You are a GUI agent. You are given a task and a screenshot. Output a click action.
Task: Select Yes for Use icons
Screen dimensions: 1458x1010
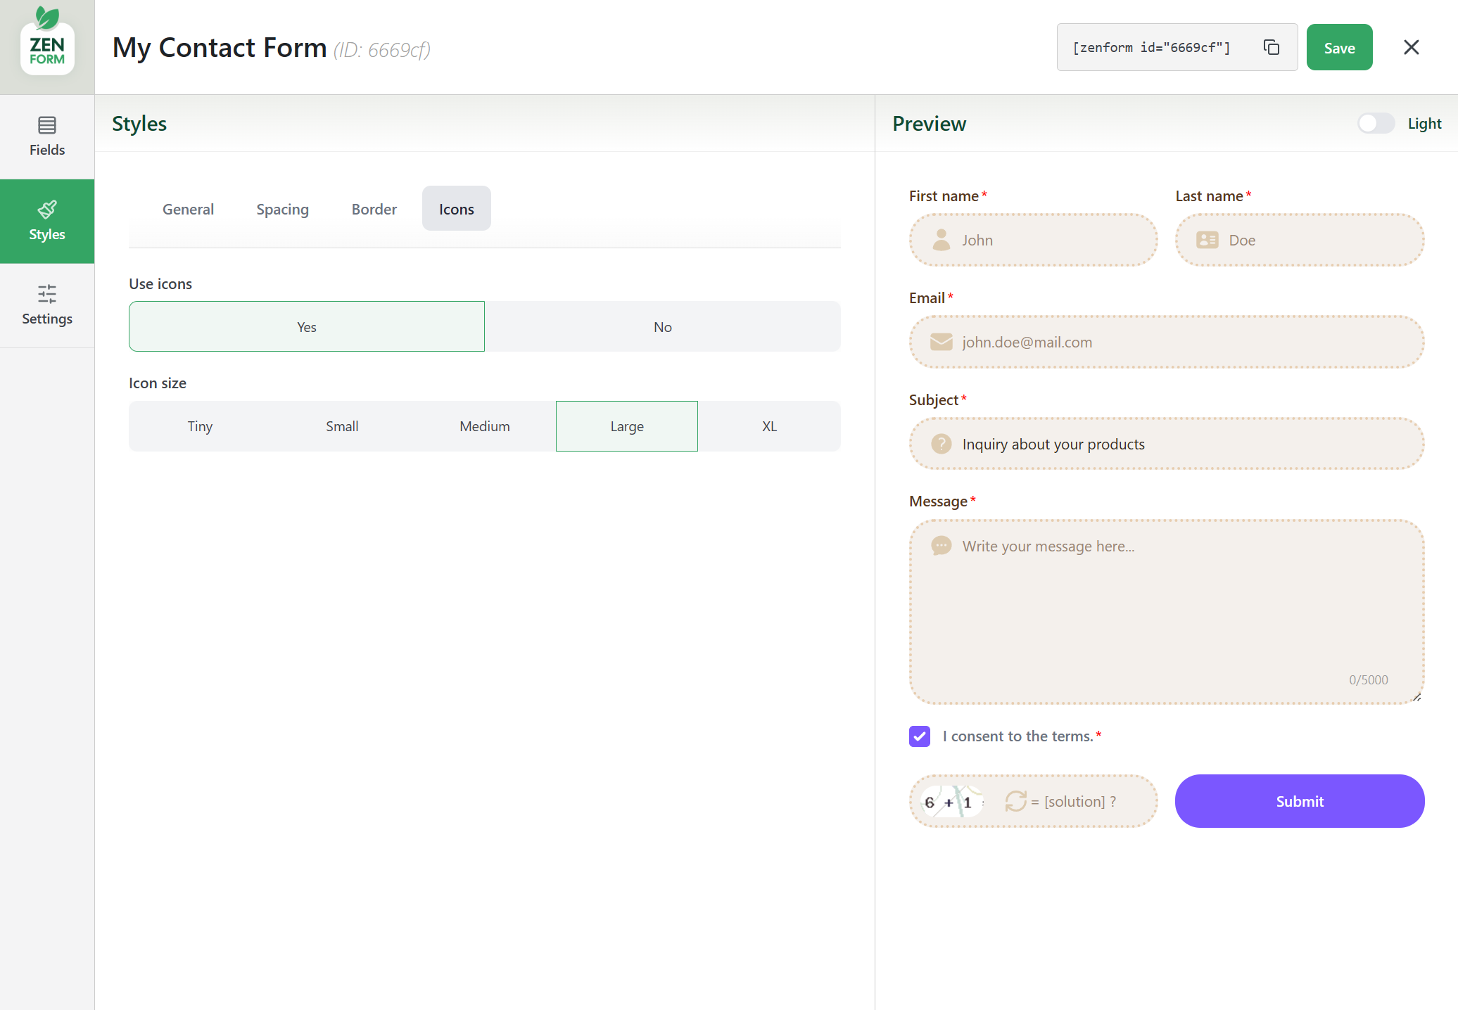[x=307, y=326]
